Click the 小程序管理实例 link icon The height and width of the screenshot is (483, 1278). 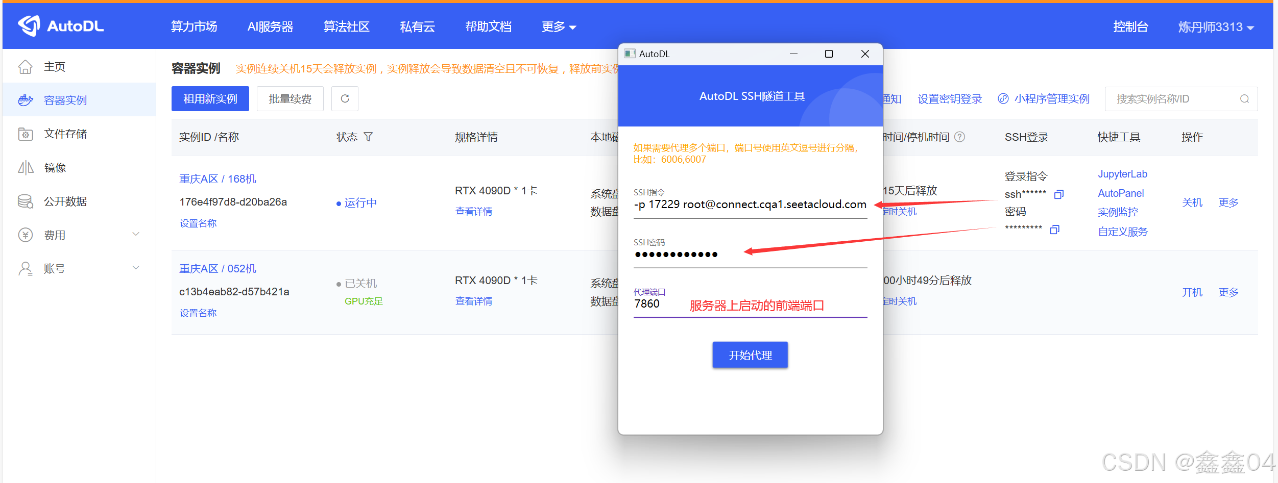(1003, 98)
